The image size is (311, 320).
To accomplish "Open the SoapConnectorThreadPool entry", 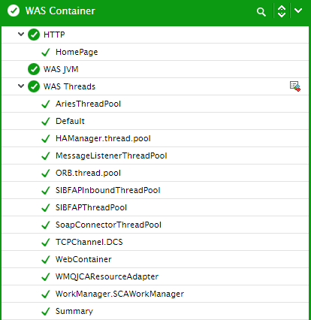I will pos(108,225).
